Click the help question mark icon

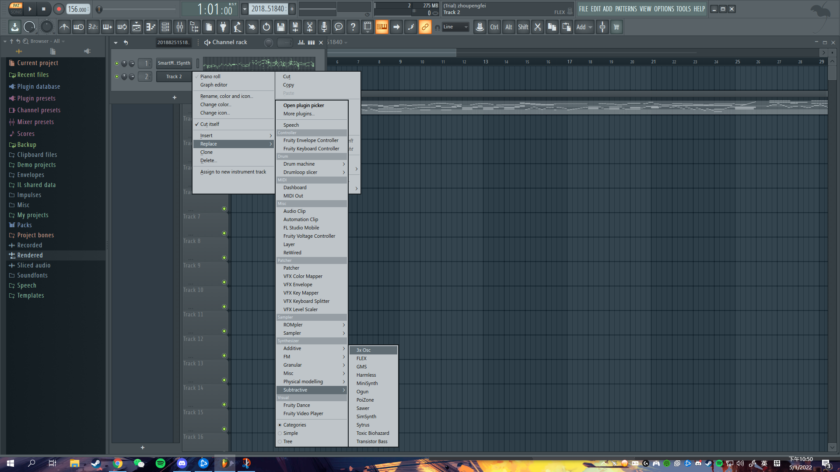[x=353, y=27]
